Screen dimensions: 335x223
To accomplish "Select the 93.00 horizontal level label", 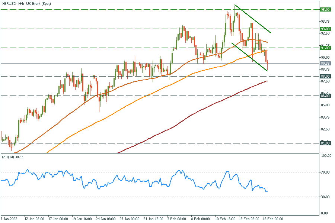I will tap(325, 29).
